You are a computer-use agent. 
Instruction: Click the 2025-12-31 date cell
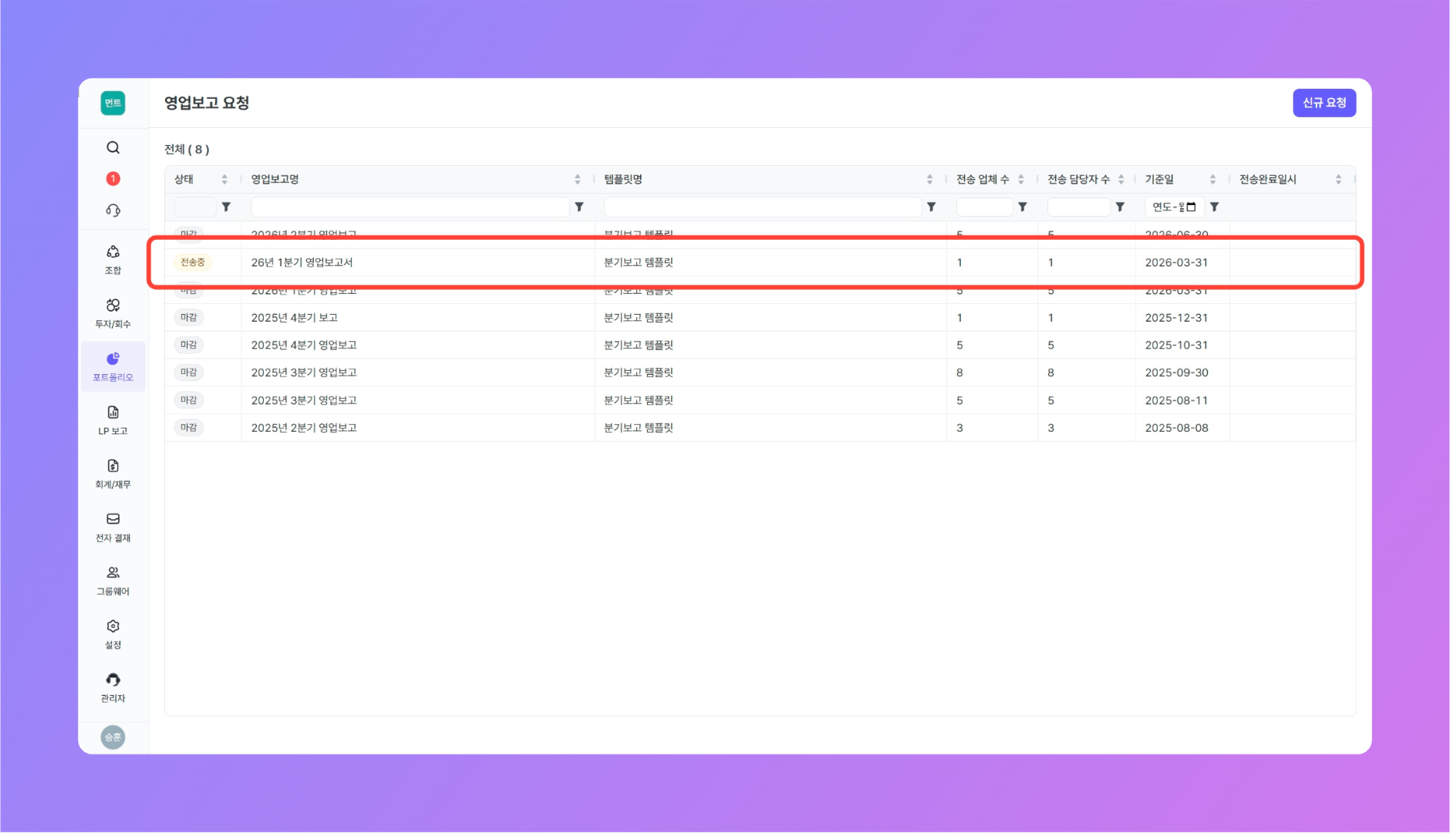point(1176,318)
